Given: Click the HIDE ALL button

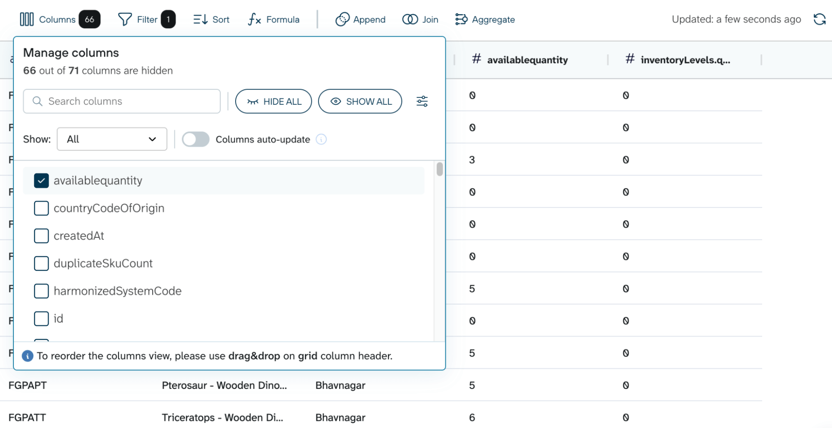Looking at the screenshot, I should click(273, 101).
